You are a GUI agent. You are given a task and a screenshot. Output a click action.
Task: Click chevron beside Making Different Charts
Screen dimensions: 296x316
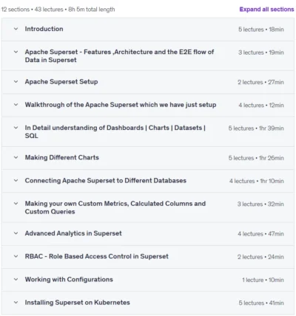point(16,157)
